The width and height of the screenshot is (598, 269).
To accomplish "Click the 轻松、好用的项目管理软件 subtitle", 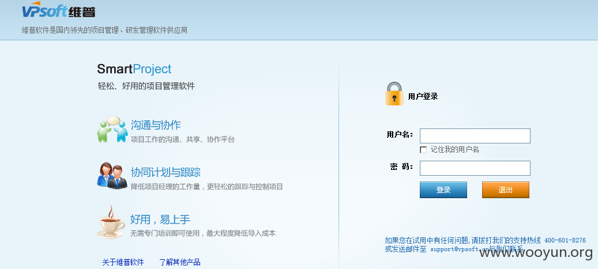I will point(146,86).
